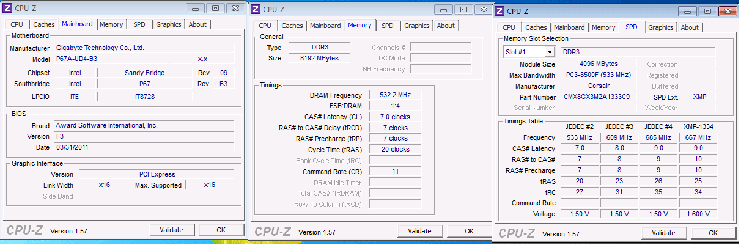741x245 pixels.
Task: Select Mainboard tab in Memory window
Action: pyautogui.click(x=325, y=26)
